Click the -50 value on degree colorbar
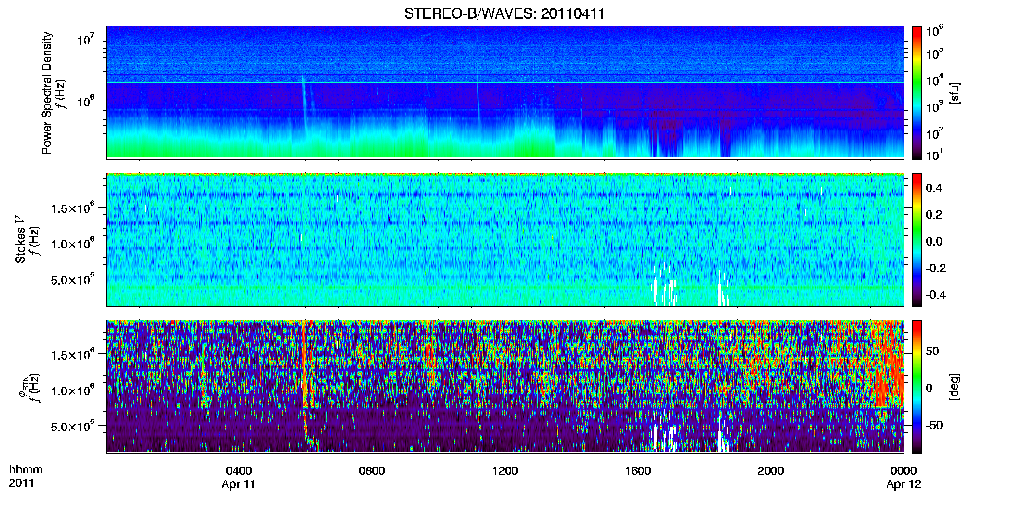This screenshot has width=1010, height=520. point(934,425)
